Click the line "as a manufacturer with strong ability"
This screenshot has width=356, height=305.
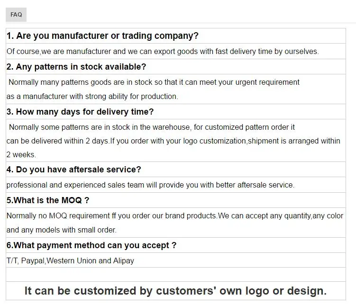click(x=92, y=96)
